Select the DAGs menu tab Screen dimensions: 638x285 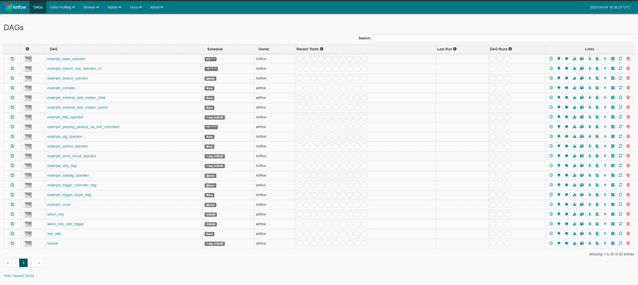coord(38,7)
